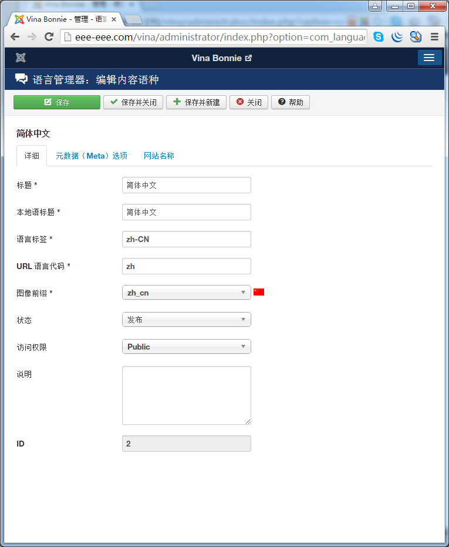Click the URL 语言代码 field
Screen dimensions: 449x547
(187, 266)
